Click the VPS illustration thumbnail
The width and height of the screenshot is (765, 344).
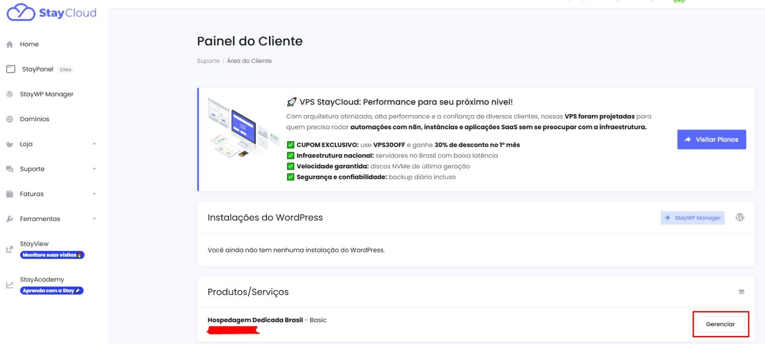pyautogui.click(x=243, y=127)
